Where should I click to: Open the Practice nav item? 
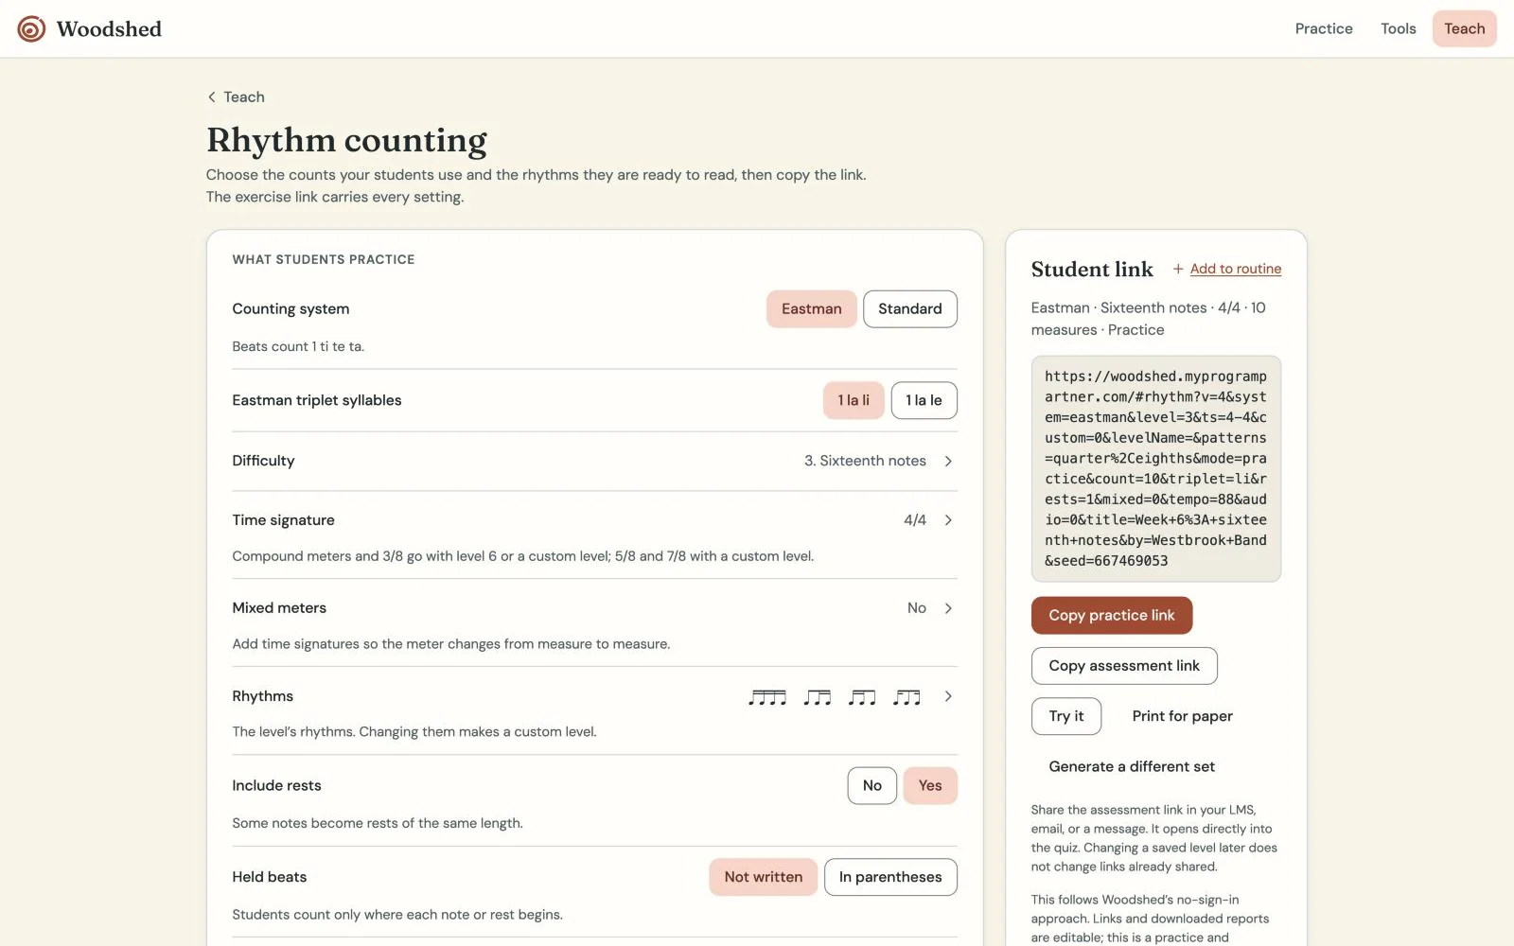point(1324,28)
